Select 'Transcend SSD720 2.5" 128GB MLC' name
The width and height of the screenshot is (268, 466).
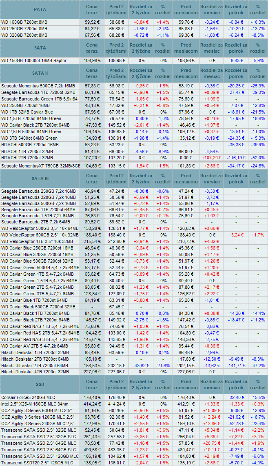37,463
